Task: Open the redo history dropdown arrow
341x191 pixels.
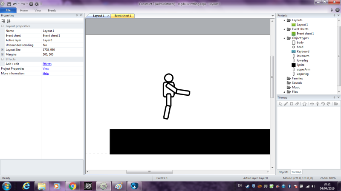Action: click(x=27, y=4)
